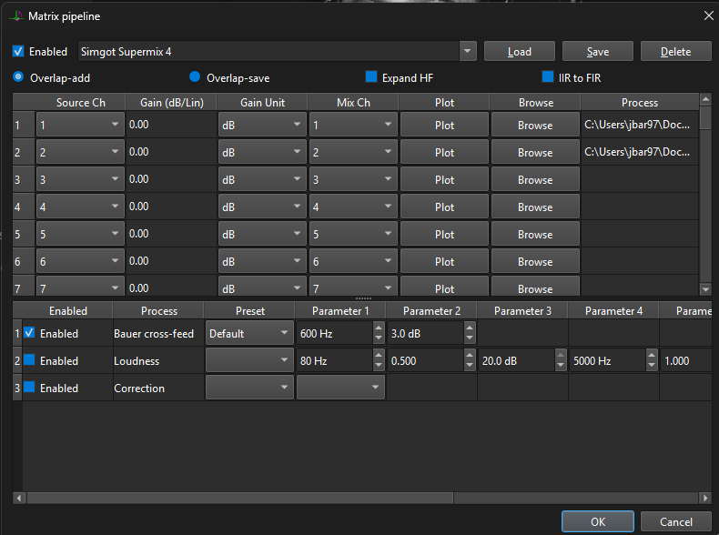The height and width of the screenshot is (535, 719).
Task: Open Source Ch dropdown in row 3
Action: [x=80, y=179]
